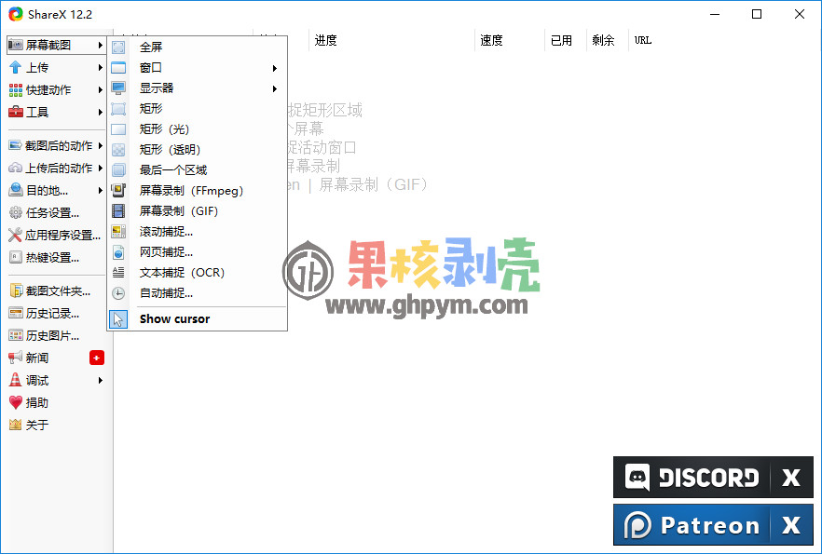
Task: Click the clock icon for 自动捕捉
Action: pyautogui.click(x=118, y=293)
